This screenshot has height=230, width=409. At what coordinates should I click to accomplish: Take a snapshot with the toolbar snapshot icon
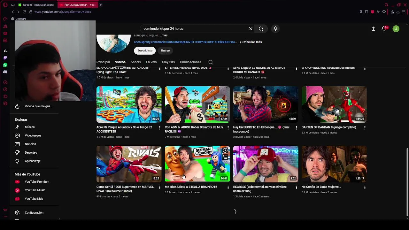(x=367, y=12)
